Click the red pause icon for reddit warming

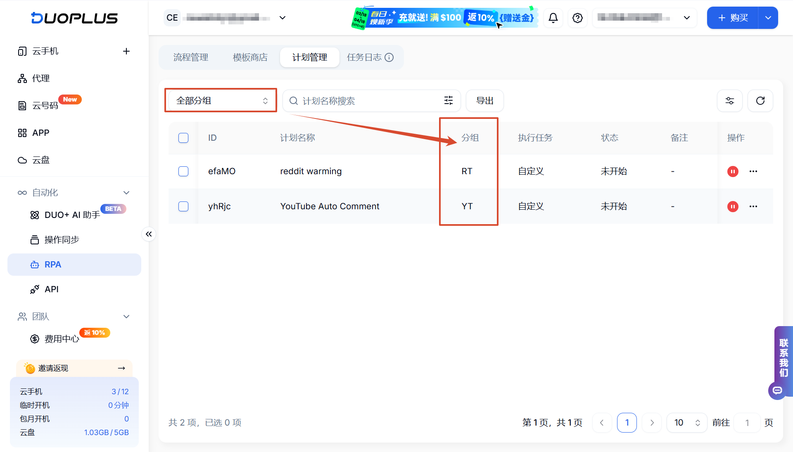(x=733, y=171)
